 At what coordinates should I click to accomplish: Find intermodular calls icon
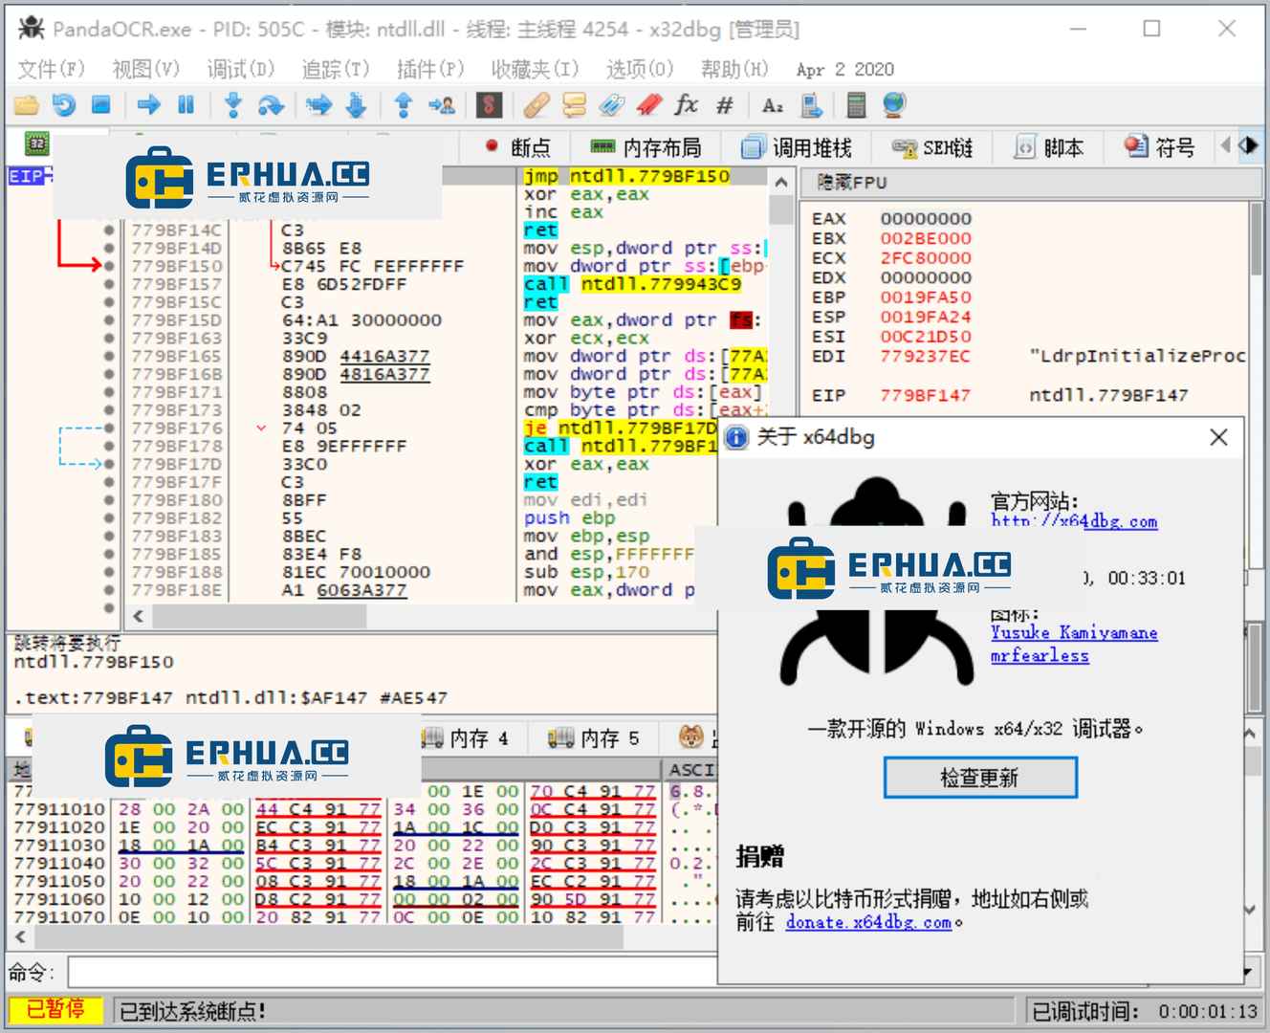coord(812,105)
